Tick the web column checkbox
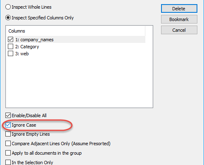Screen dimensions: 204x165 pos(10,54)
